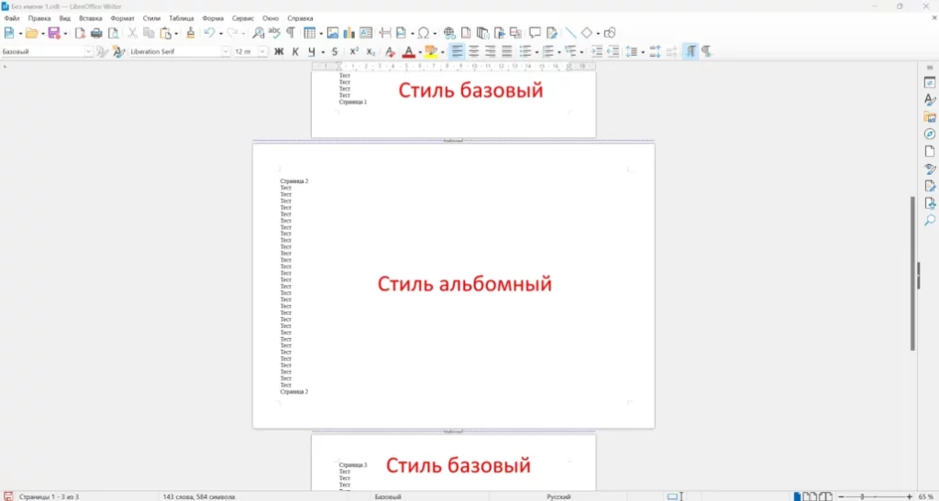
Task: Open the Файл menu
Action: (x=11, y=18)
